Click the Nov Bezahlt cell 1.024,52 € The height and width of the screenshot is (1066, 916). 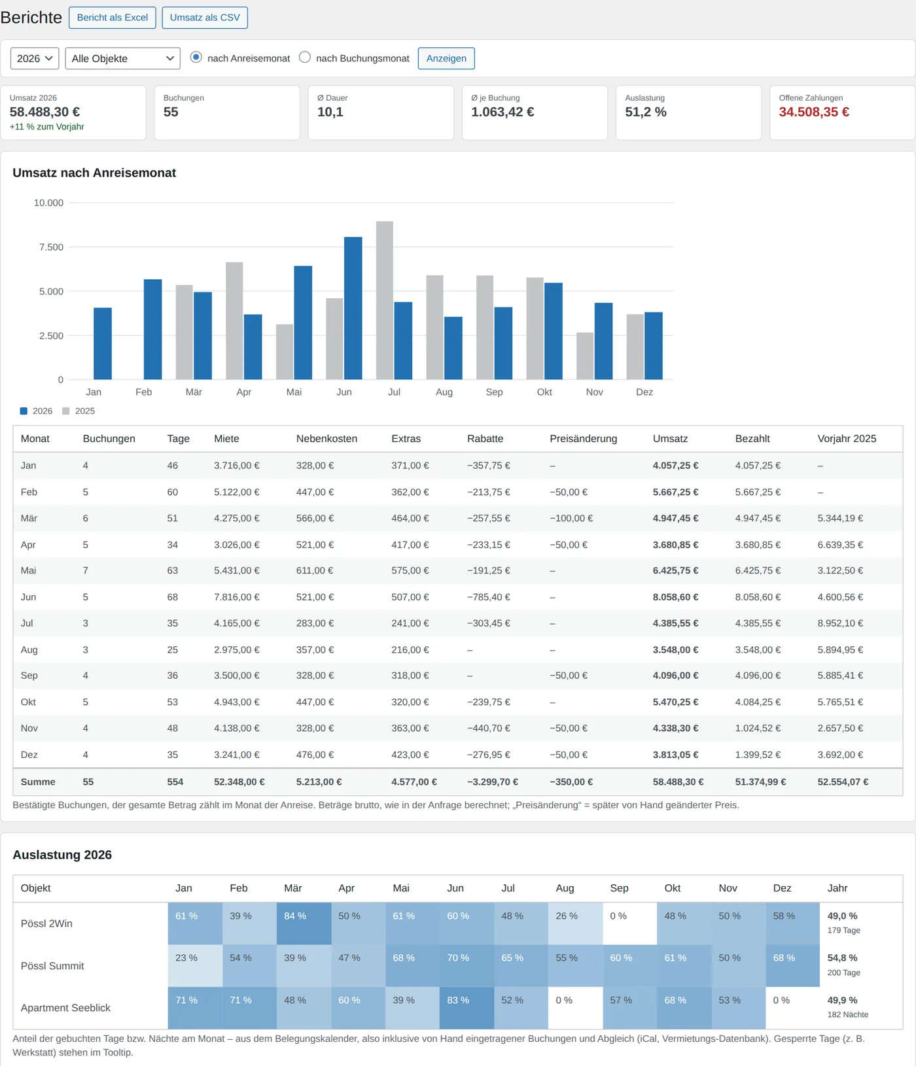[x=758, y=728]
